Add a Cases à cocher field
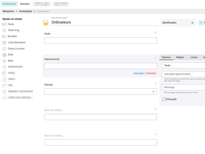 coord(16,49)
